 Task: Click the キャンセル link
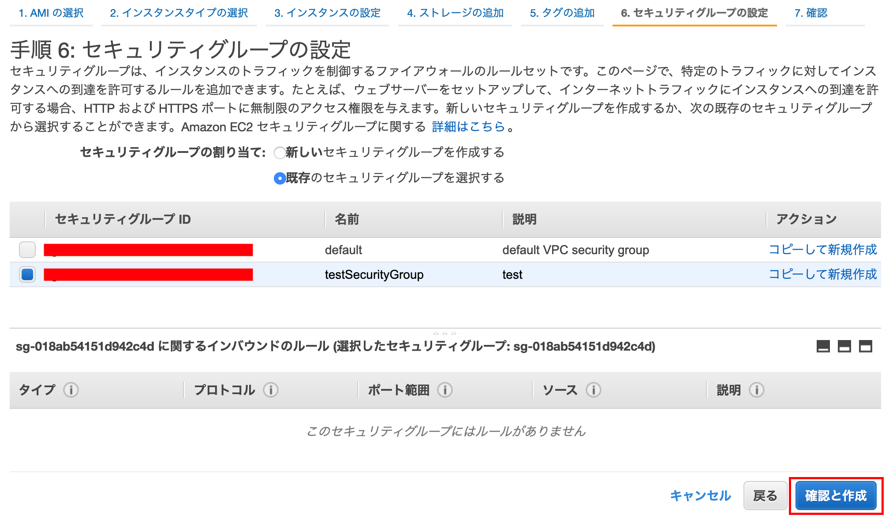(x=700, y=496)
